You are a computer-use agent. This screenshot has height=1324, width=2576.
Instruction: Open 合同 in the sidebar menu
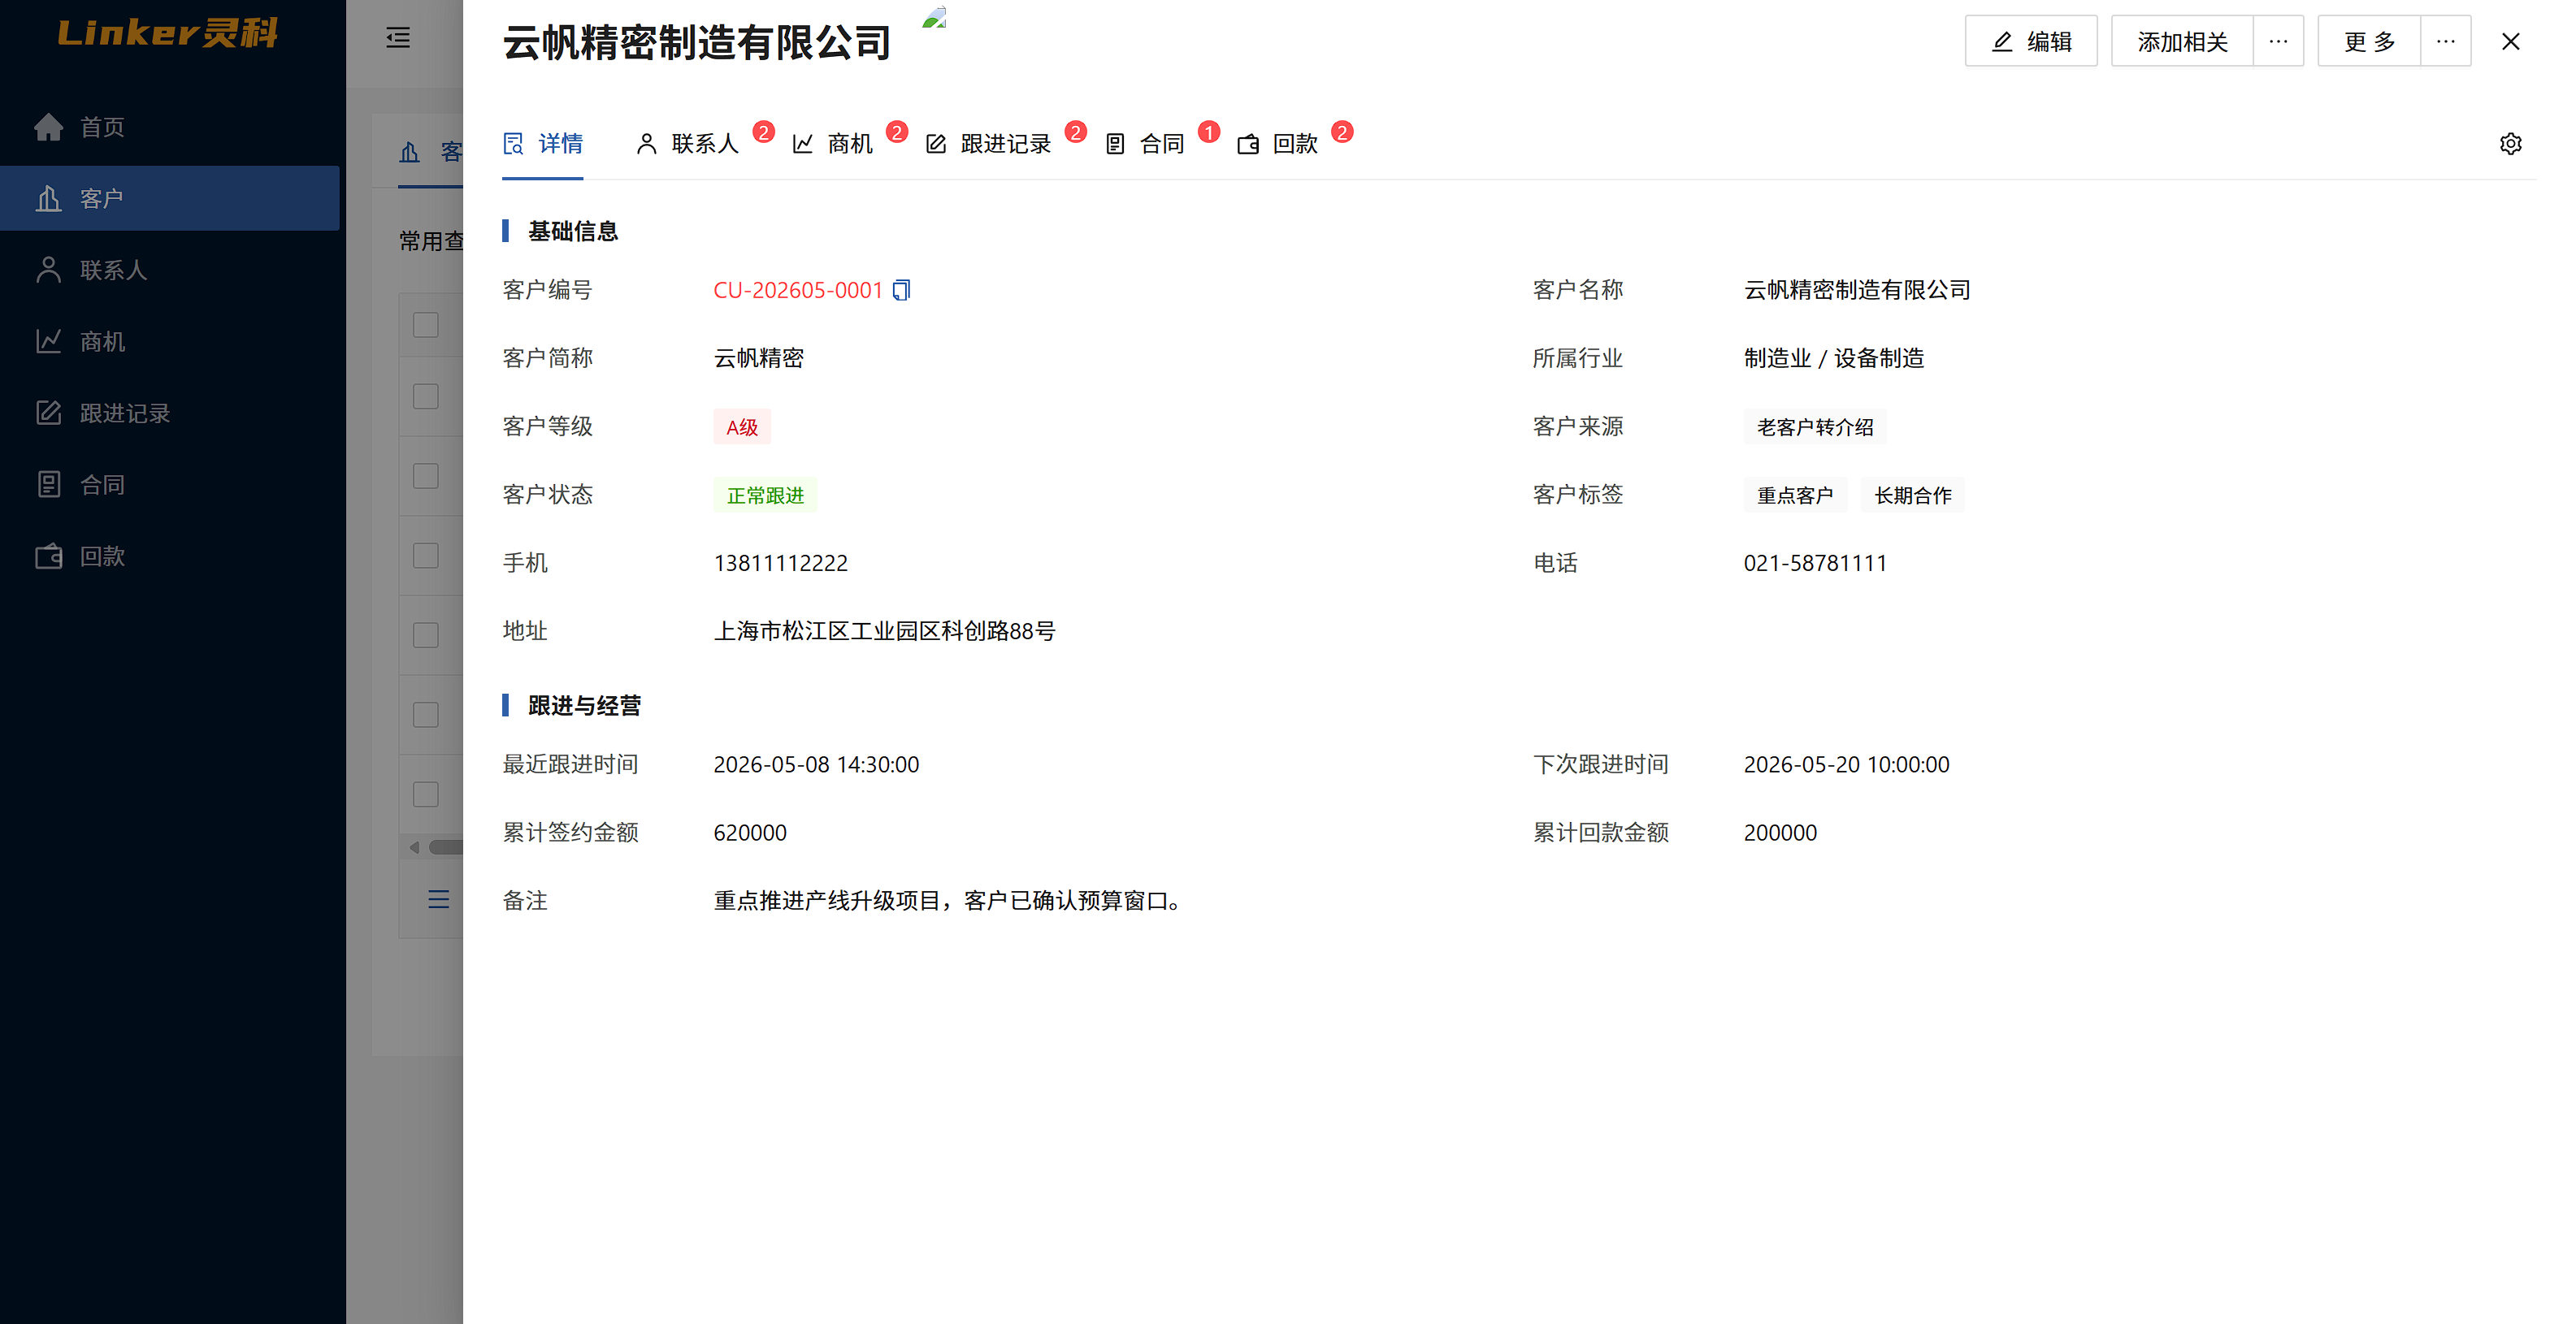click(x=170, y=485)
